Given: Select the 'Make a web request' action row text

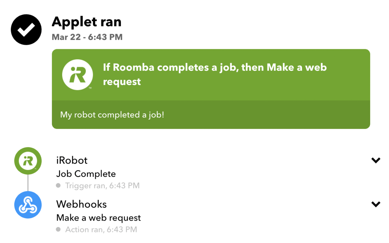Looking at the screenshot, I should (99, 218).
